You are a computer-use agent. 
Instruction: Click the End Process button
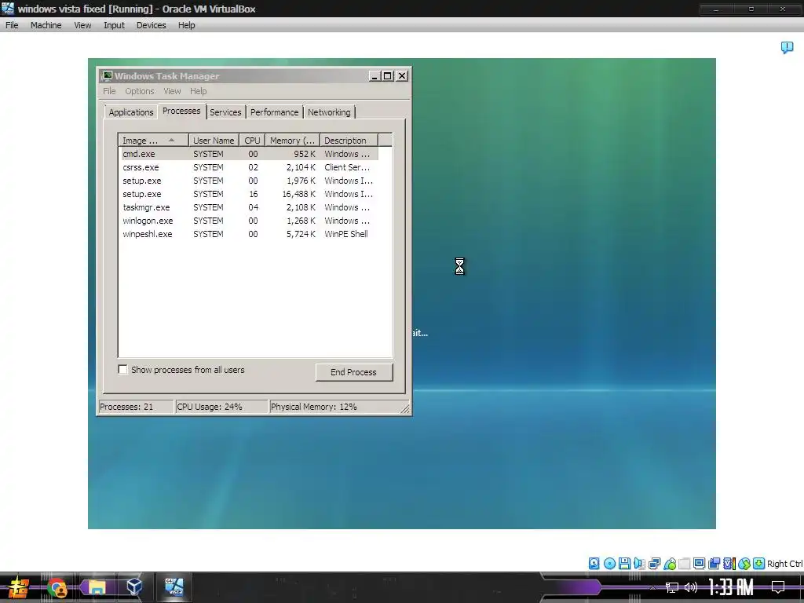[354, 372]
